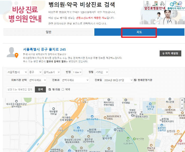
Task: Click 학산공원 park marker
Action: (x=134, y=139)
